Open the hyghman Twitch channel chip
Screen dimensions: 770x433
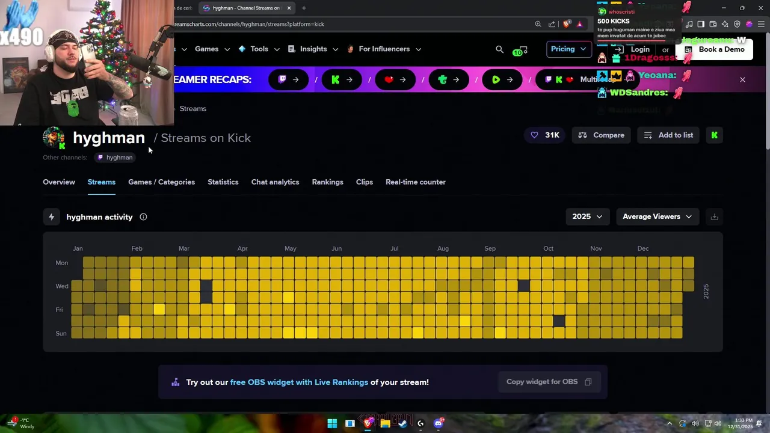coord(114,158)
